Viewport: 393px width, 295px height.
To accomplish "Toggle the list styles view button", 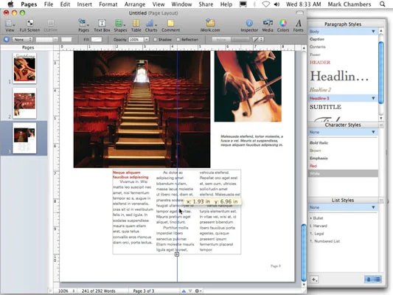I will coord(378,280).
